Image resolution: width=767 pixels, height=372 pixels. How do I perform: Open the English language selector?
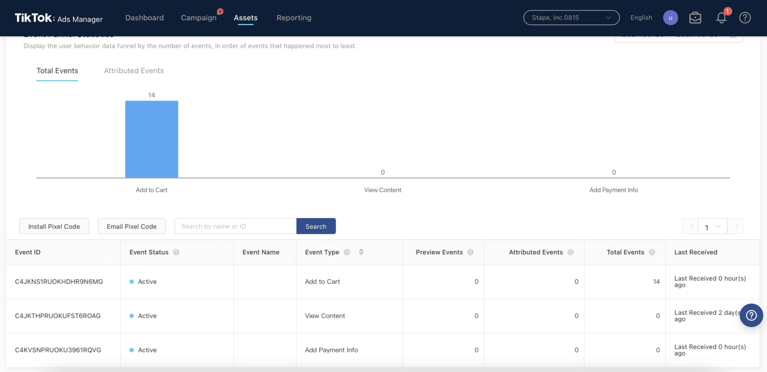pyautogui.click(x=641, y=17)
